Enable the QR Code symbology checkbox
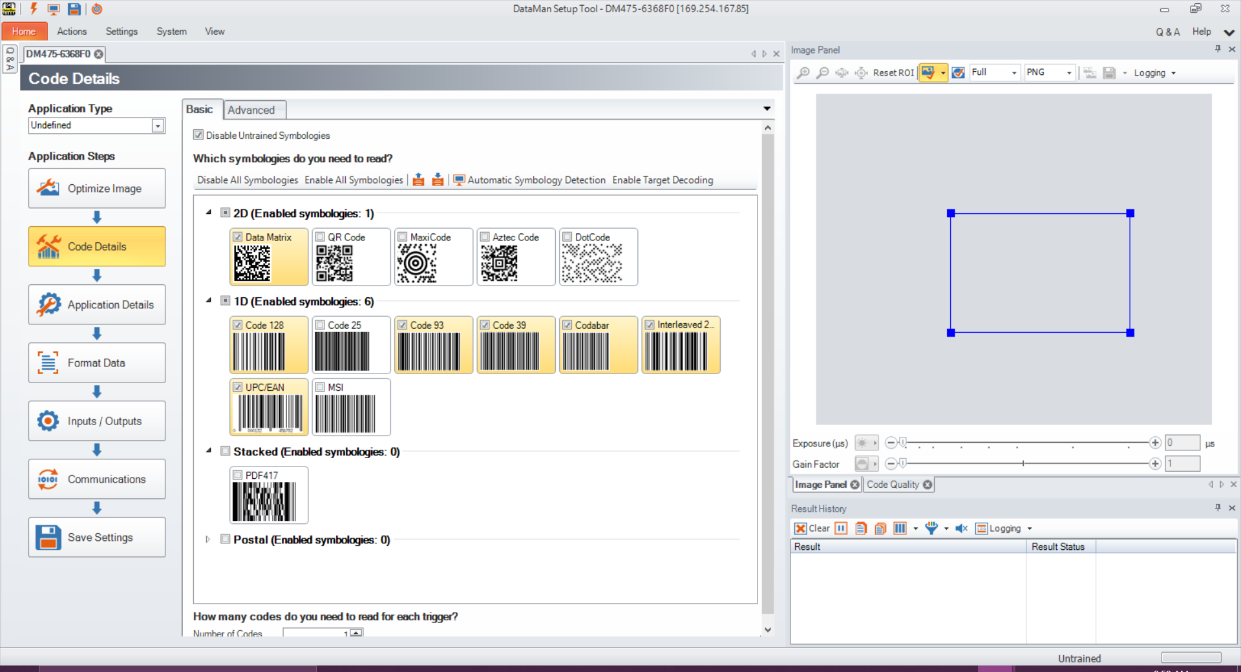Screen dimensions: 1241x672 (320, 237)
